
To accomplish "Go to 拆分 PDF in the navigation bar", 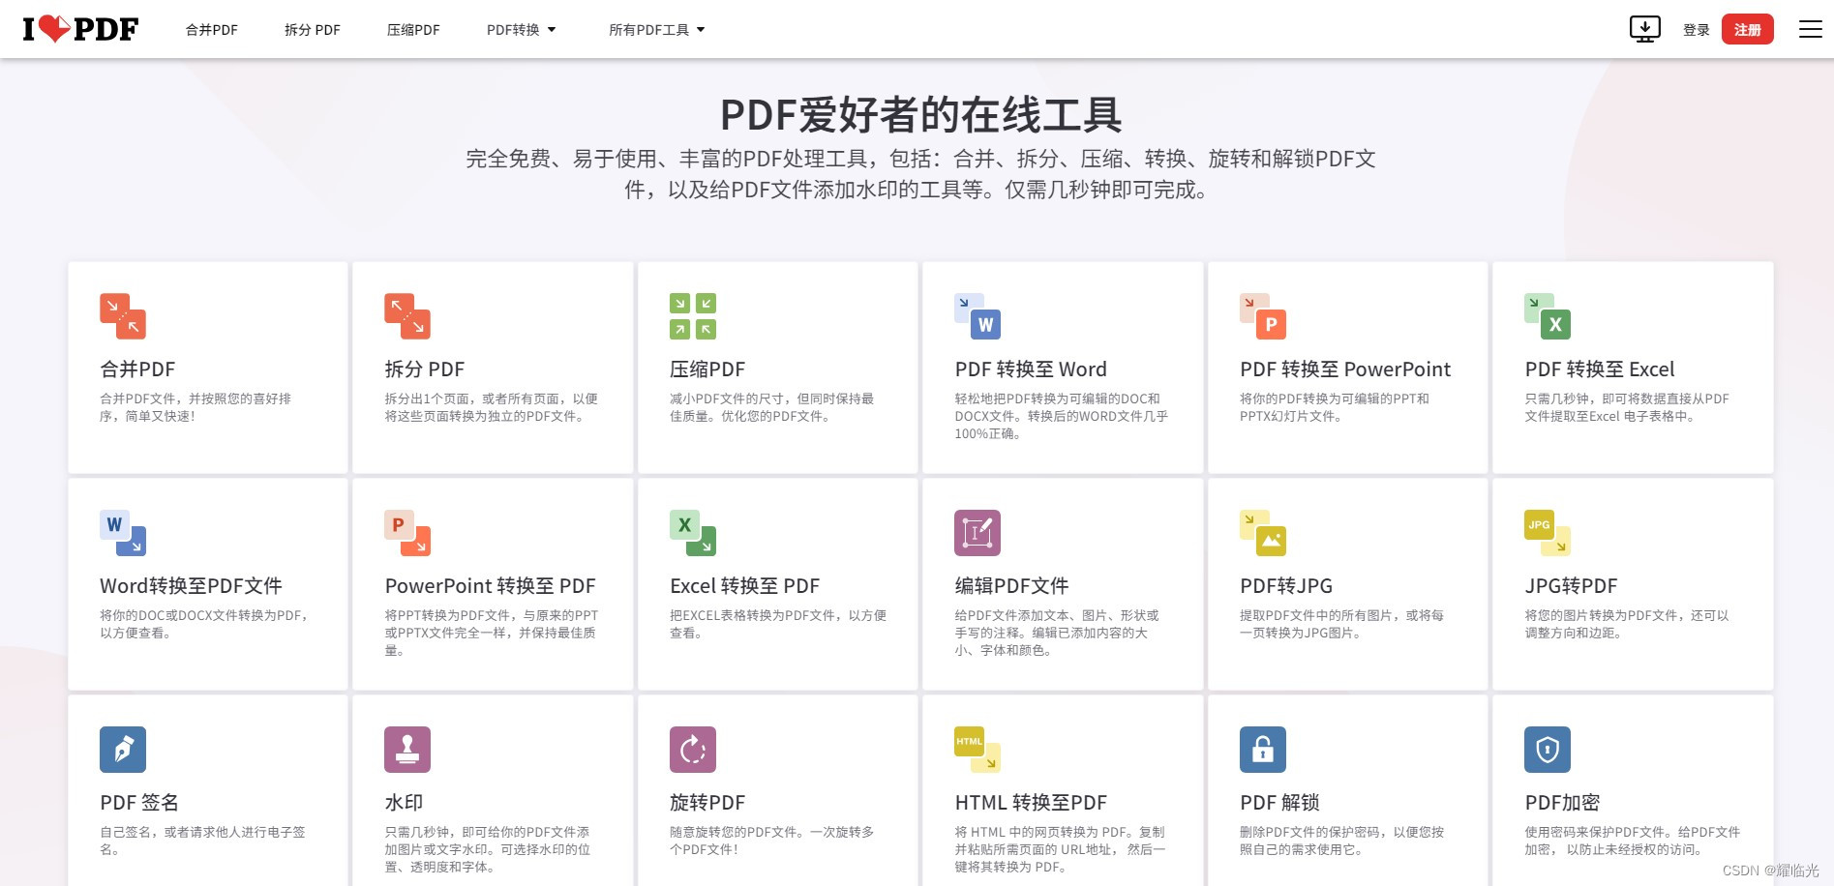I will (x=313, y=30).
